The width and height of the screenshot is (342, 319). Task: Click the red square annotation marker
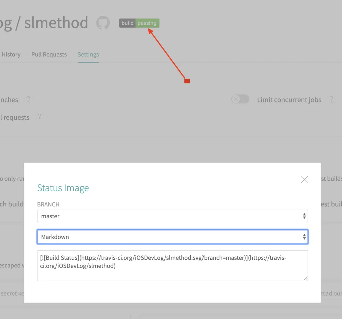click(x=187, y=81)
